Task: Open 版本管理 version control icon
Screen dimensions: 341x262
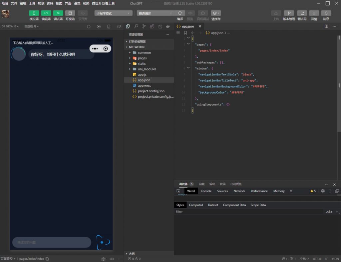Action: click(289, 13)
